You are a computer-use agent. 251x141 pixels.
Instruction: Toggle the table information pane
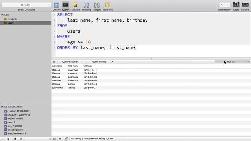[21, 139]
